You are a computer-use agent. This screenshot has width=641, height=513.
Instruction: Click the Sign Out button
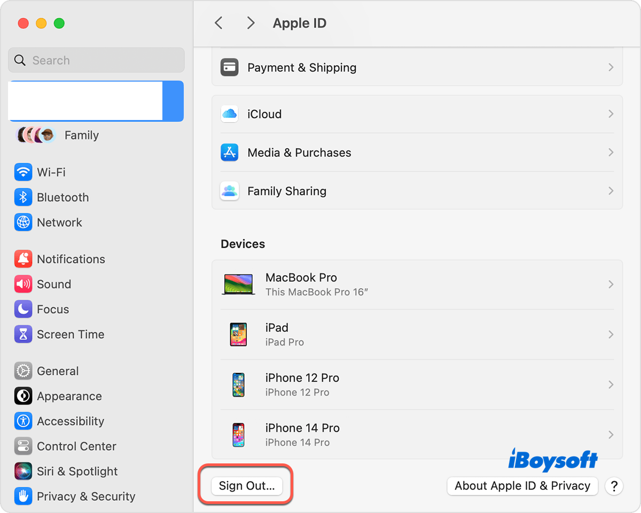pyautogui.click(x=247, y=486)
